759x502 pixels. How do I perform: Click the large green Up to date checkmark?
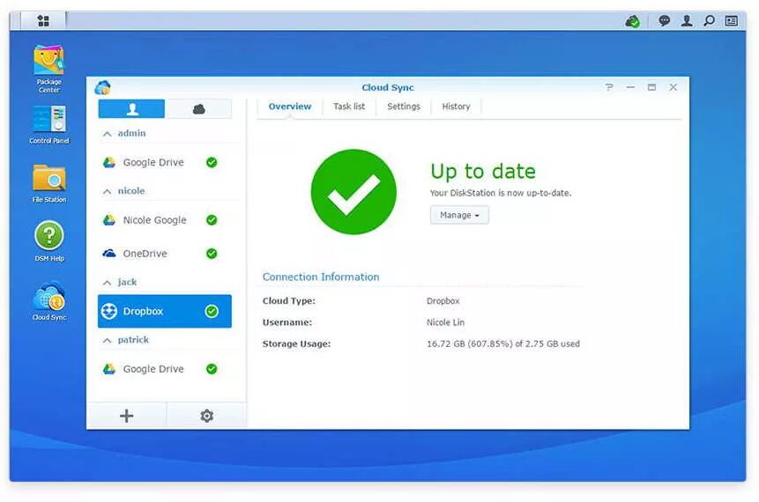click(x=353, y=192)
